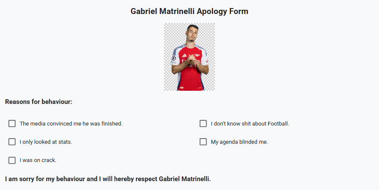The width and height of the screenshot is (379, 190).
Task: Click the 'Reasons for behaviour:' heading
Action: coord(39,102)
